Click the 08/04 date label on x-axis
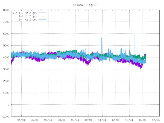The height and width of the screenshot is (123, 164). (61, 120)
